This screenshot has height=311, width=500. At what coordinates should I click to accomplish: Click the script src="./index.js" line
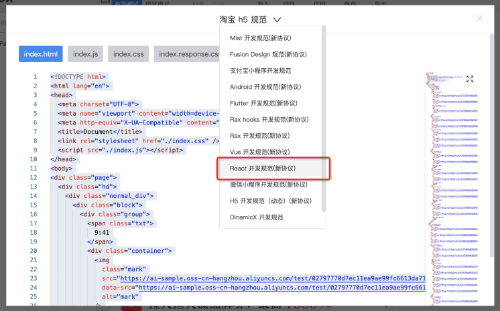coord(120,150)
